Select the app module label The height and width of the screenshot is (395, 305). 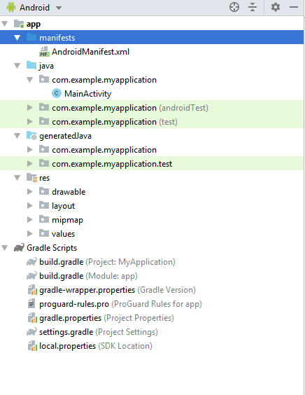[x=34, y=25]
